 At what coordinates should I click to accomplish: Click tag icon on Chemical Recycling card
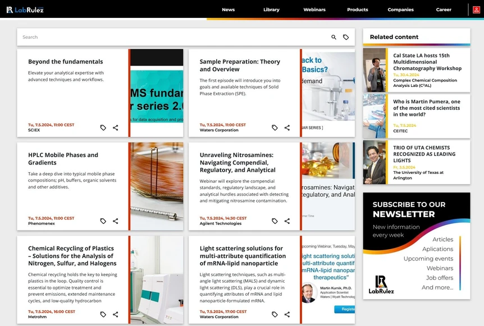(103, 315)
